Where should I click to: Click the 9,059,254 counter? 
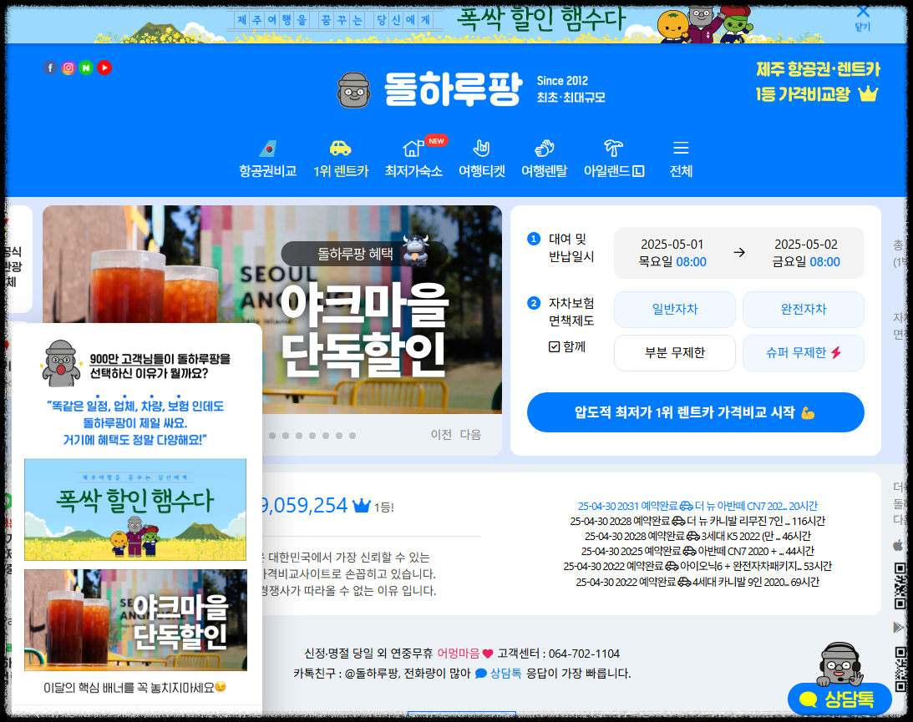305,505
